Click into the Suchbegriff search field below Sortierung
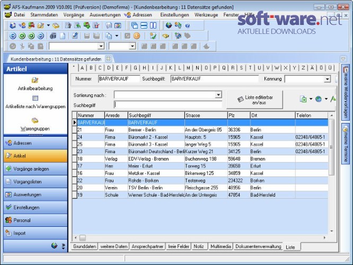Image resolution: width=353 pixels, height=265 pixels. point(168,105)
